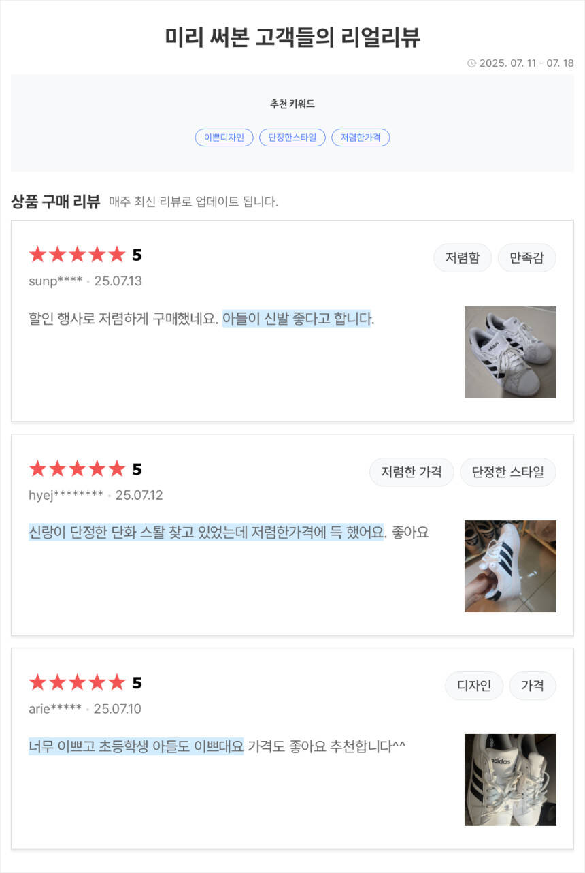Screen dimensions: 585x873
Task: Open sunp review's sneaker photo thumbnail
Action: click(510, 352)
